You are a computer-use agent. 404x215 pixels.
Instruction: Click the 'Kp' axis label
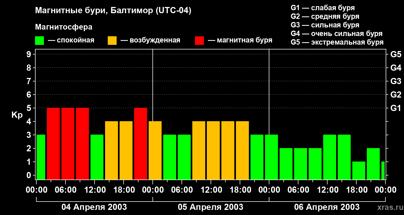tap(17, 115)
